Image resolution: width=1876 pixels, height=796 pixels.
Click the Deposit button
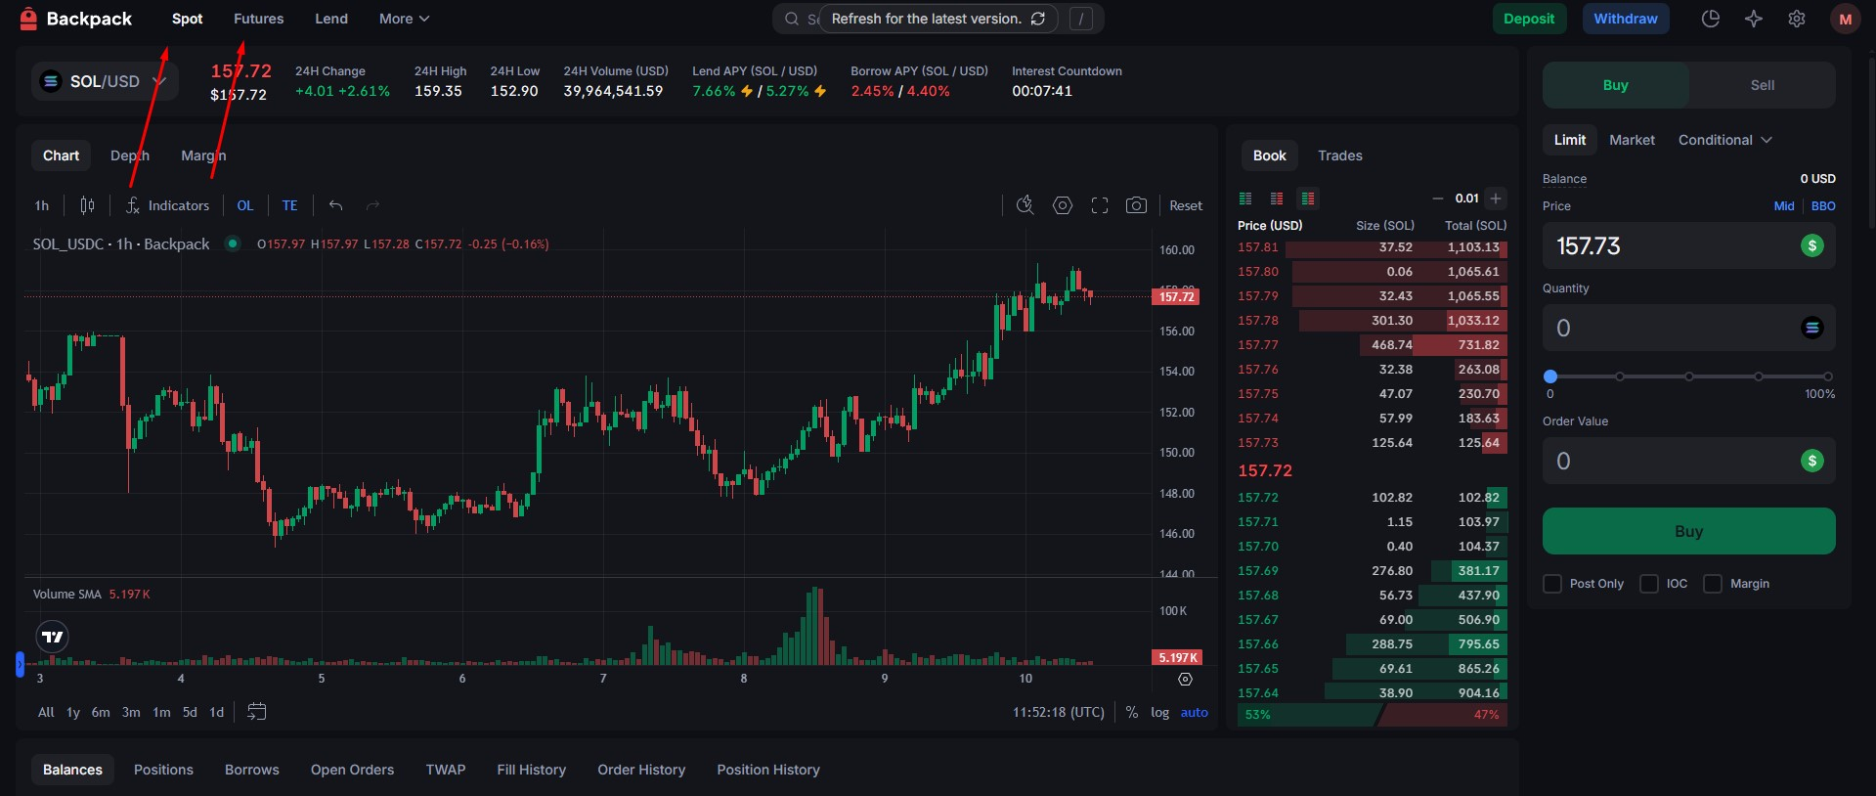click(1529, 19)
